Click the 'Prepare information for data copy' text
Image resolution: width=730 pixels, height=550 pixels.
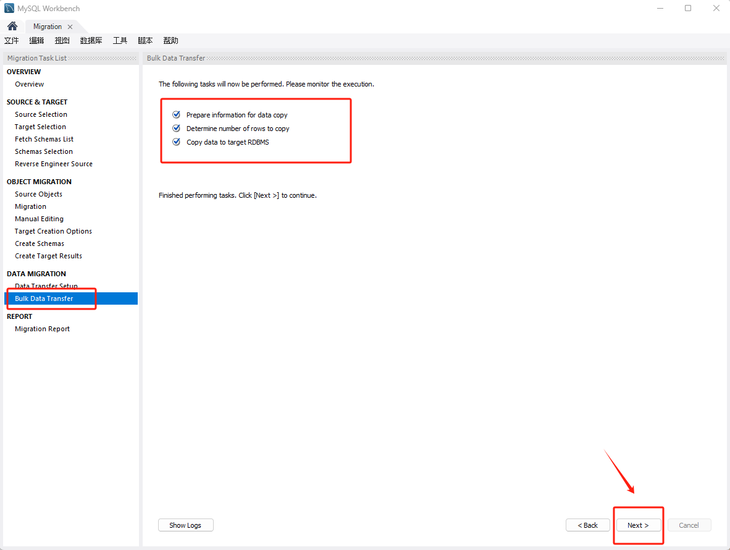click(x=237, y=115)
